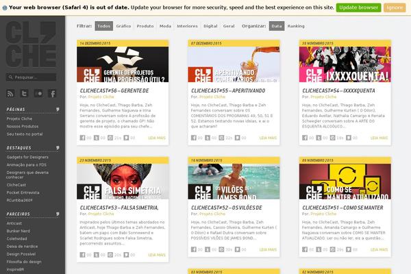Dismiss the browser warning with Ignore
The width and height of the screenshot is (411, 274).
click(x=395, y=7)
